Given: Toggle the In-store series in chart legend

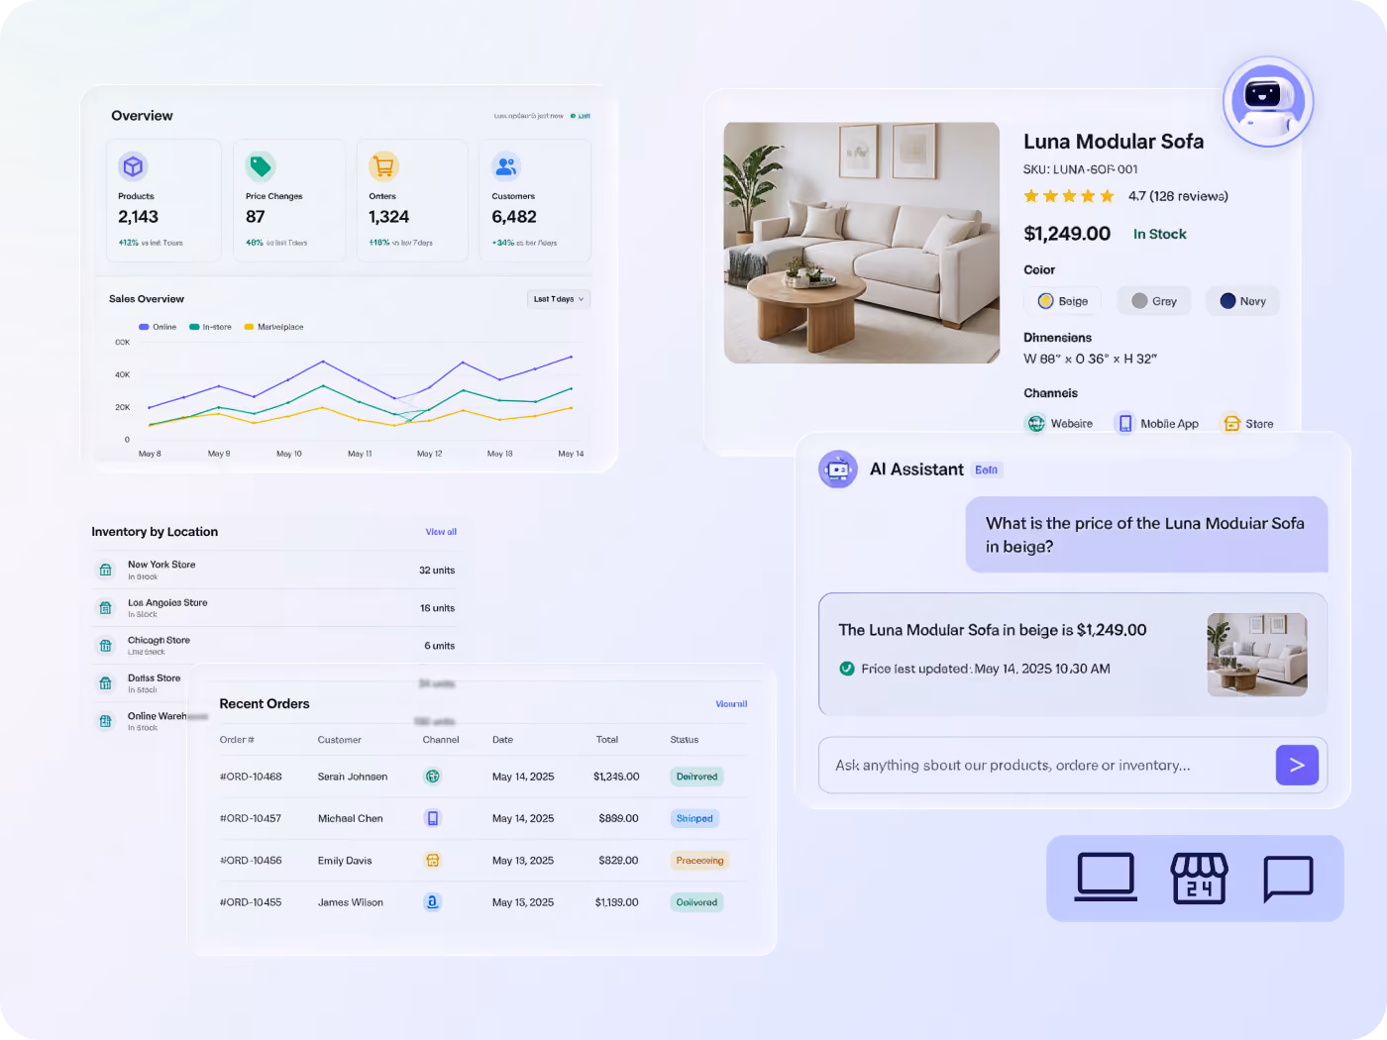Looking at the screenshot, I should [210, 327].
